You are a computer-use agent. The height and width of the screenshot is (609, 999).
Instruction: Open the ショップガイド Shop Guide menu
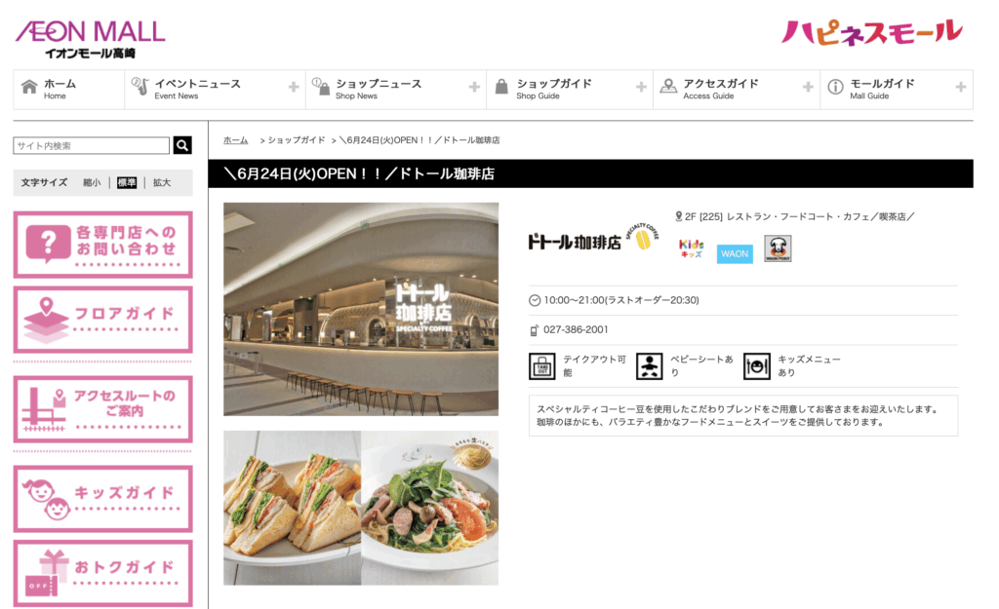tap(570, 89)
